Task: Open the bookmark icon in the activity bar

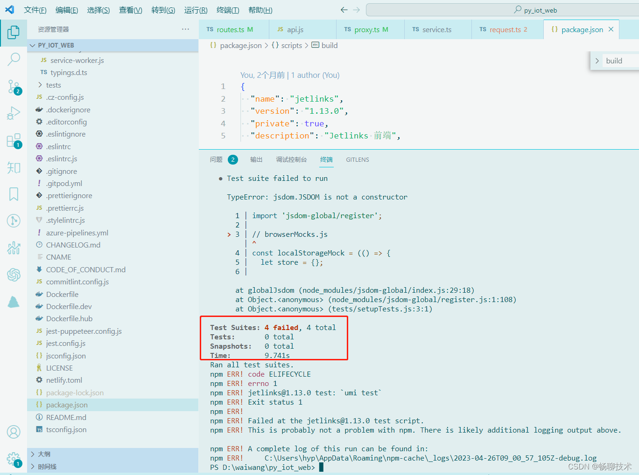Action: point(14,193)
